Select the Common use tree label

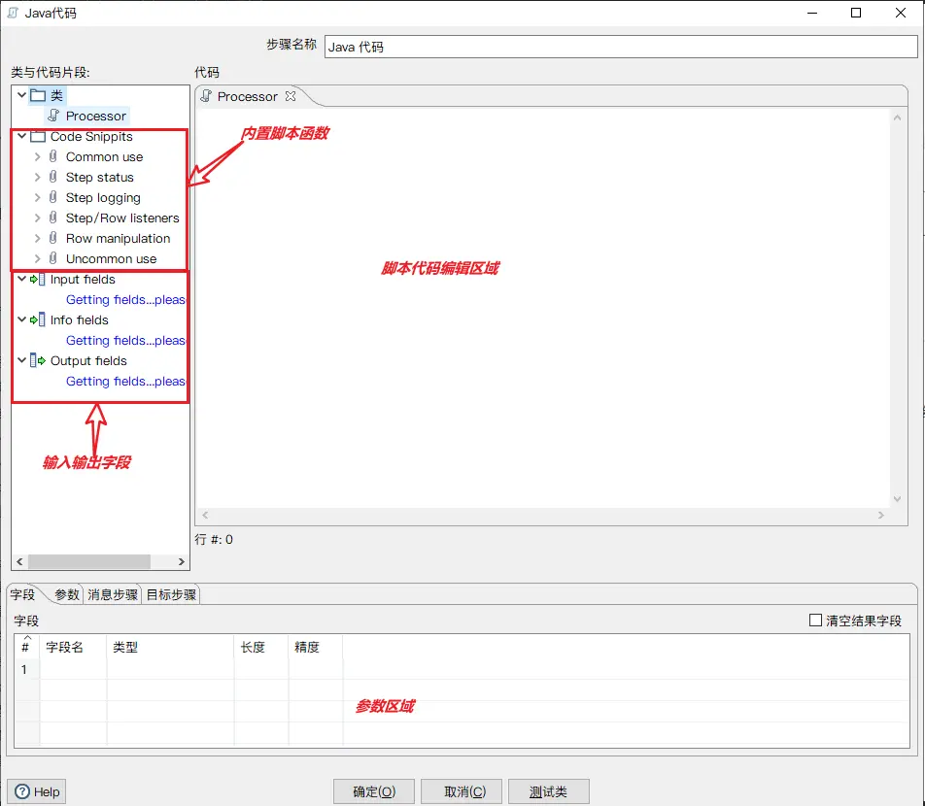(104, 157)
